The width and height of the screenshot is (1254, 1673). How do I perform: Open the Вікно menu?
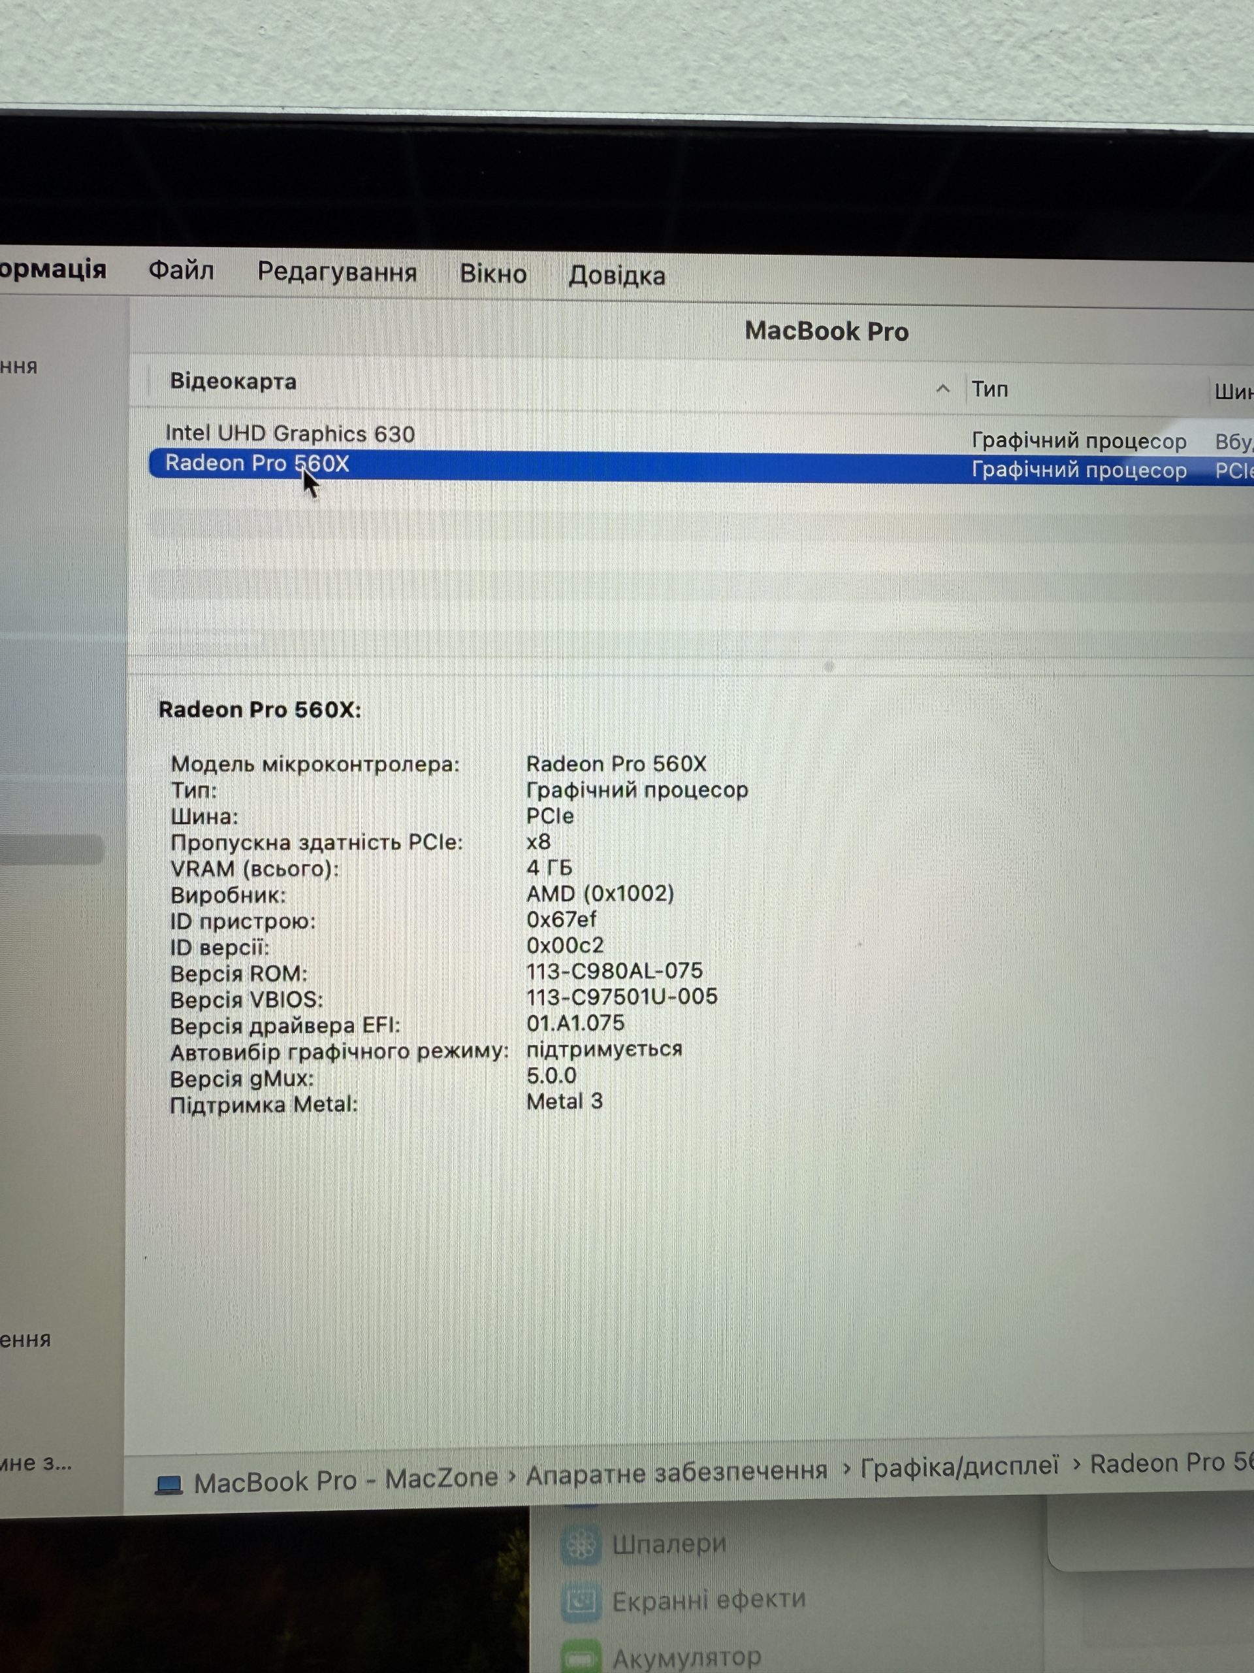[493, 273]
